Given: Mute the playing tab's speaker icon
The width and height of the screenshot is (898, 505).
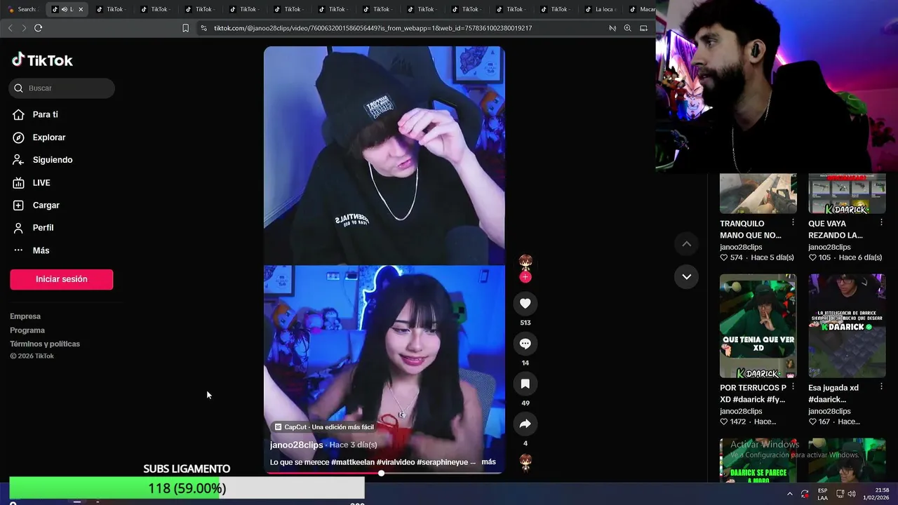Looking at the screenshot, I should click(x=64, y=9).
